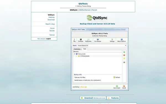Click the Save & Quit icon
This screenshot has width=166, height=104.
(117, 86)
